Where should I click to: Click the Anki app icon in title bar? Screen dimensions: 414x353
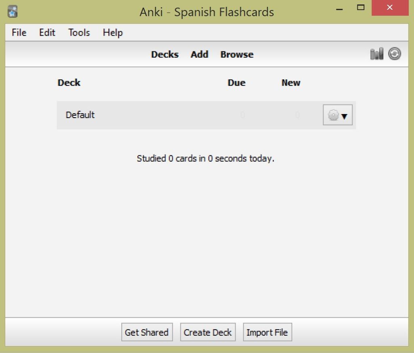[13, 12]
